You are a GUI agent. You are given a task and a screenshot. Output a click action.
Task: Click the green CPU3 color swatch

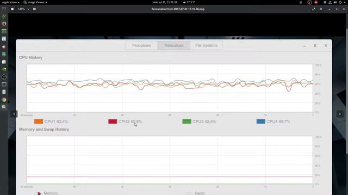pyautogui.click(x=187, y=121)
